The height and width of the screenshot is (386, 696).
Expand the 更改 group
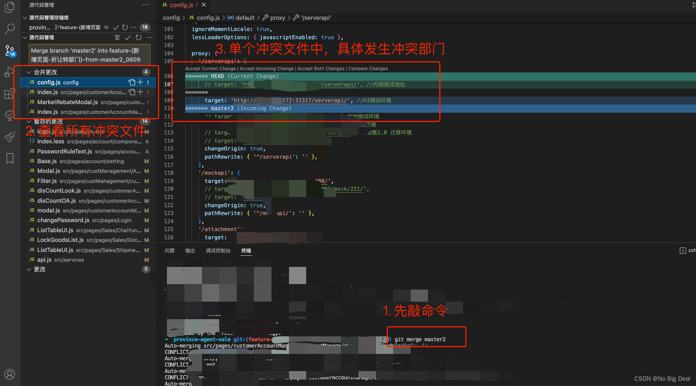[29, 269]
